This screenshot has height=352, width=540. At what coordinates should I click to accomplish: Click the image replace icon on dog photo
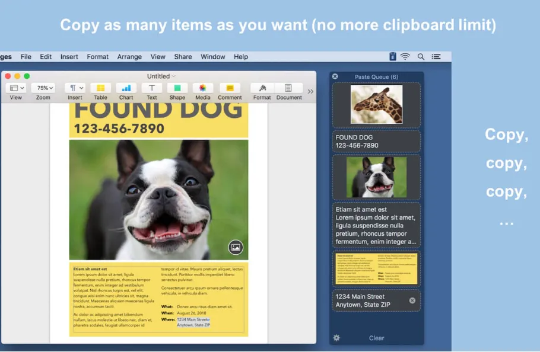236,247
